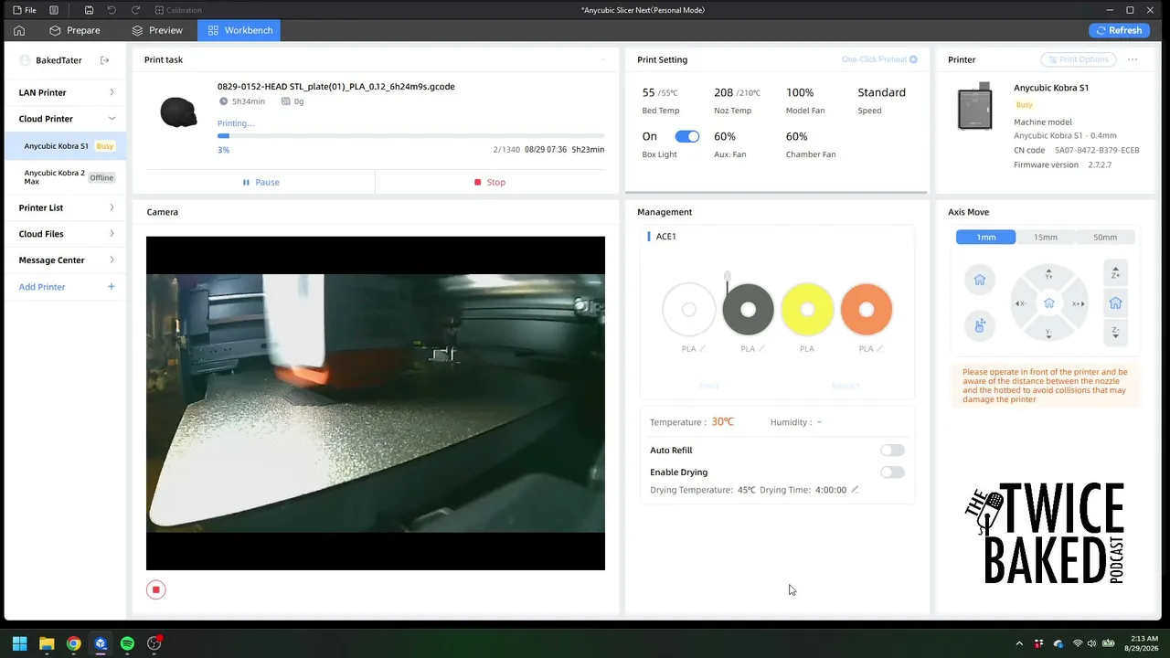Move axis Y+ arrow
Image resolution: width=1170 pixels, height=658 pixels.
tap(1048, 274)
